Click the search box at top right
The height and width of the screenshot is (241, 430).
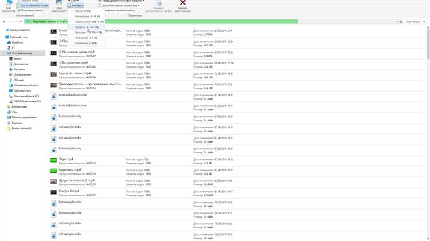click(415, 21)
